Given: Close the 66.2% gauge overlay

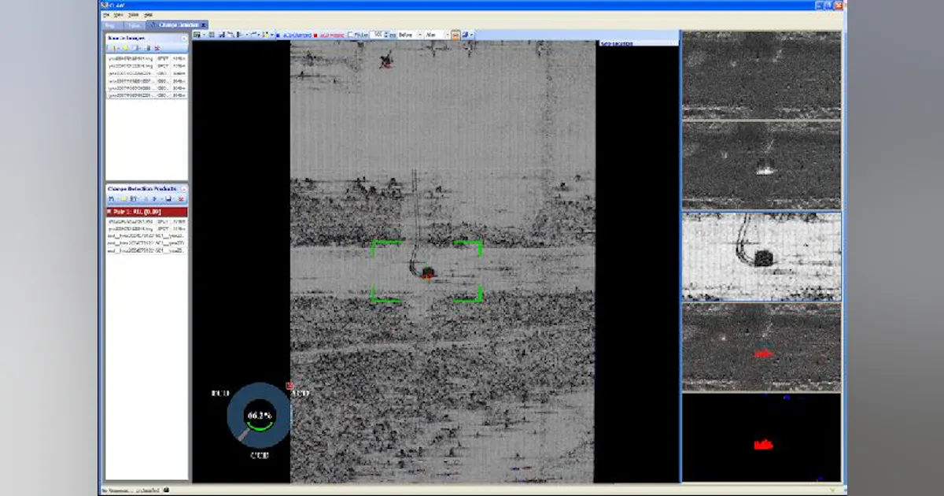Looking at the screenshot, I should tap(289, 387).
